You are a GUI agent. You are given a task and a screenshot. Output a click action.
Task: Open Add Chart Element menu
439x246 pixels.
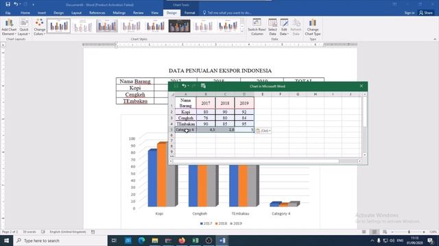(9, 27)
